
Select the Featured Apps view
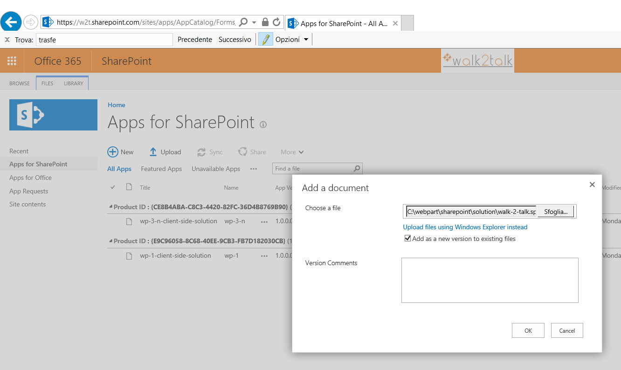[161, 169]
